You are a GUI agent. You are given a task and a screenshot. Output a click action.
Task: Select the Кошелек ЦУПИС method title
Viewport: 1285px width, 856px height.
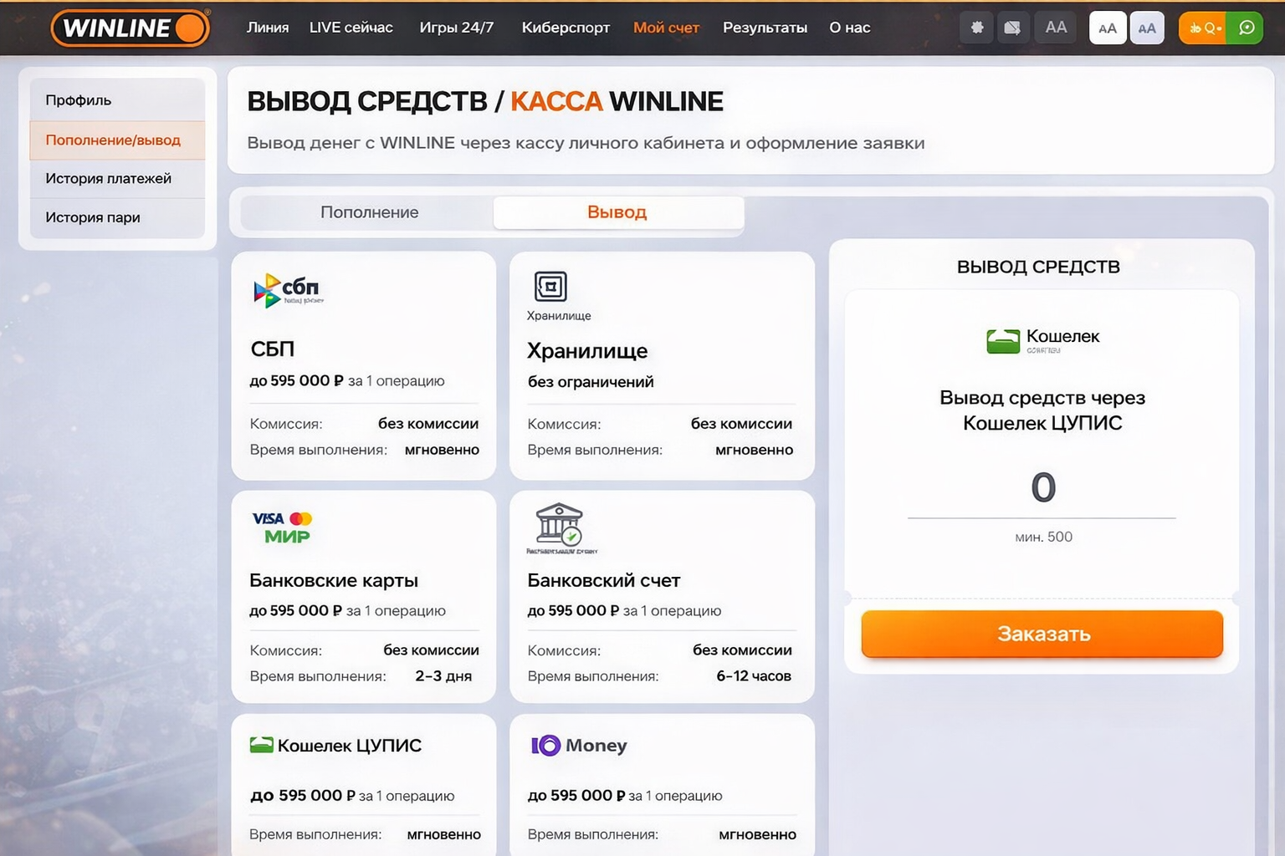tap(350, 745)
